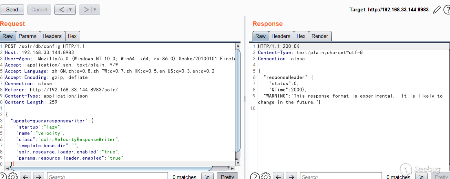Click request panel search help icon

click(x=3, y=176)
